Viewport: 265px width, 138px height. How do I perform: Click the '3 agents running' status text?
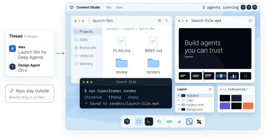pos(221,7)
